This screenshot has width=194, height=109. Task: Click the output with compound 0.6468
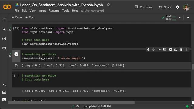(73, 65)
